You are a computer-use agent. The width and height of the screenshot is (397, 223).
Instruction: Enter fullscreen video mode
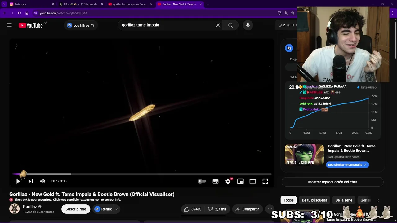pyautogui.click(x=265, y=181)
